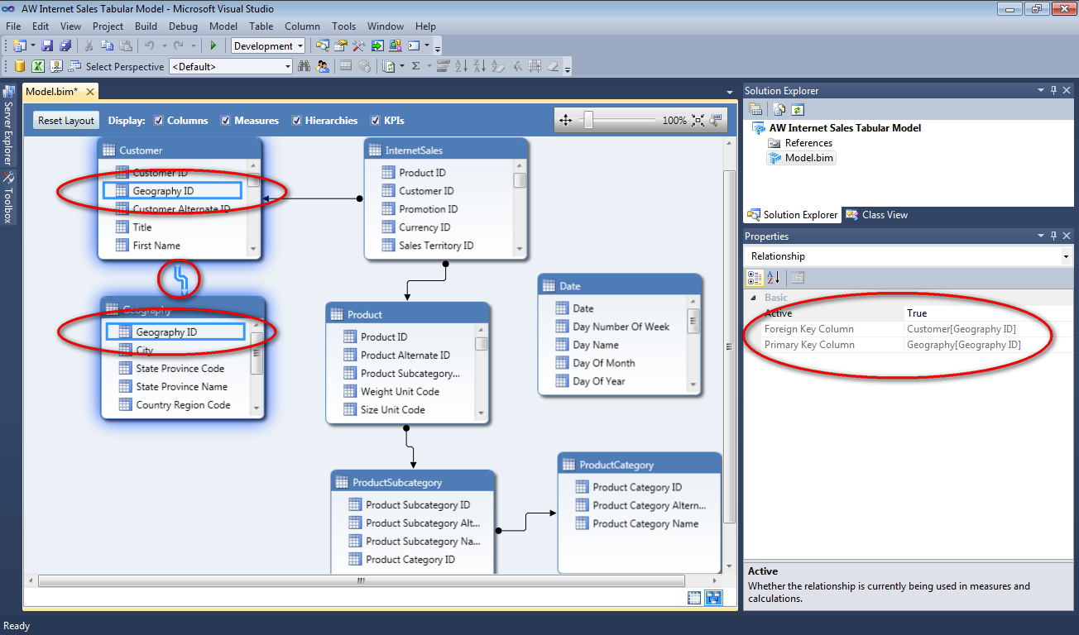This screenshot has width=1079, height=635.
Task: Toggle the Columns display checkbox
Action: click(160, 121)
